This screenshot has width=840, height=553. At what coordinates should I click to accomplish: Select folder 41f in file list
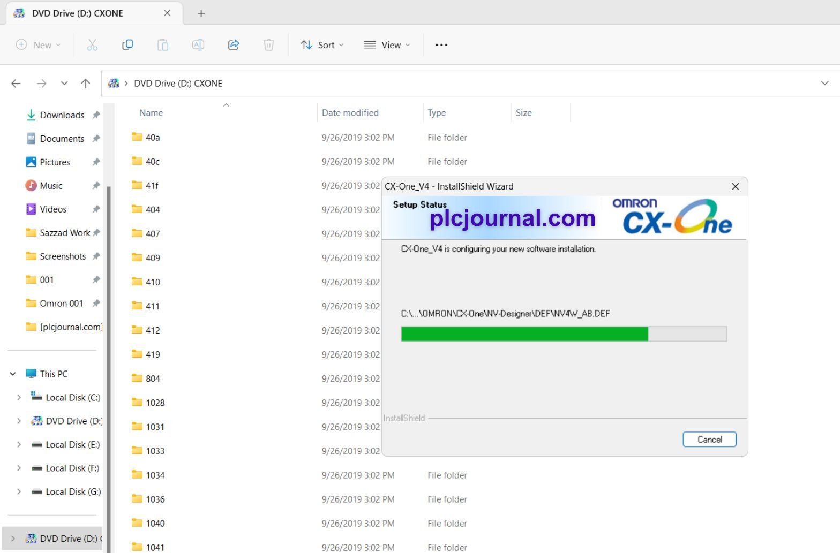coord(152,186)
